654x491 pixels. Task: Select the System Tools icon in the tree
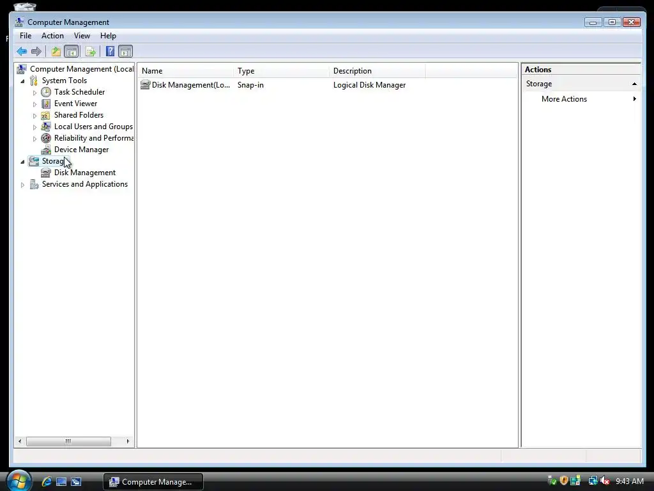[x=34, y=81]
